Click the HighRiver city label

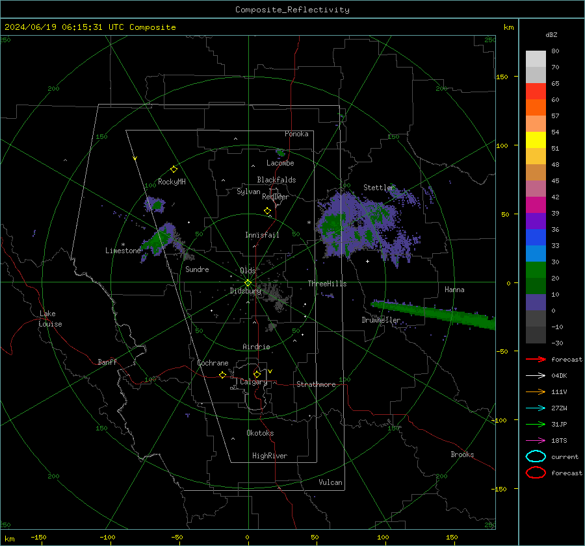point(270,456)
